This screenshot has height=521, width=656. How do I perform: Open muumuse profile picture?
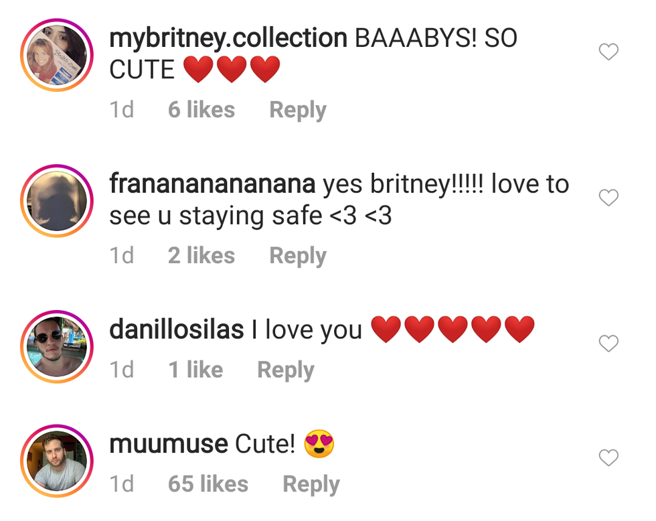point(57,461)
